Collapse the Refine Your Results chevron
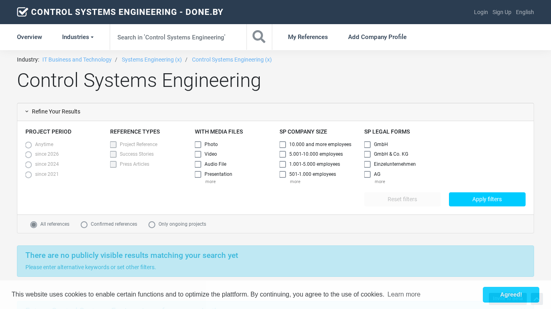551x309 pixels. pos(27,112)
